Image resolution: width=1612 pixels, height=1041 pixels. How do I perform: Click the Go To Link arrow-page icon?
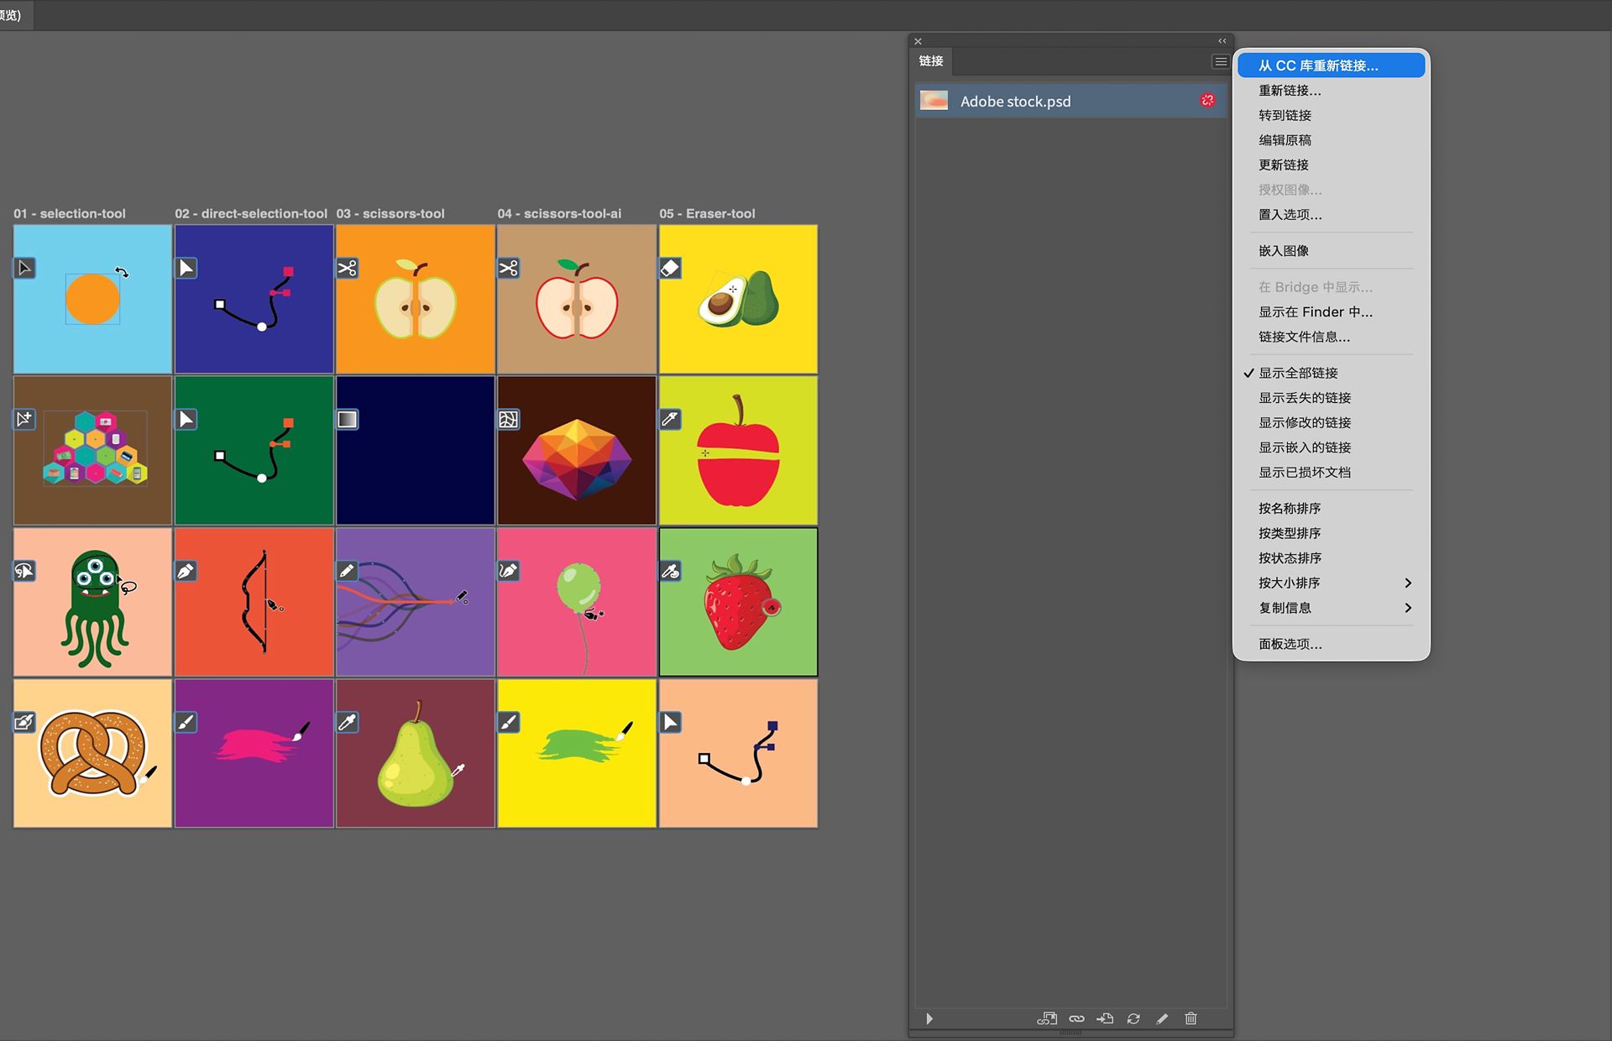pos(1105,1018)
